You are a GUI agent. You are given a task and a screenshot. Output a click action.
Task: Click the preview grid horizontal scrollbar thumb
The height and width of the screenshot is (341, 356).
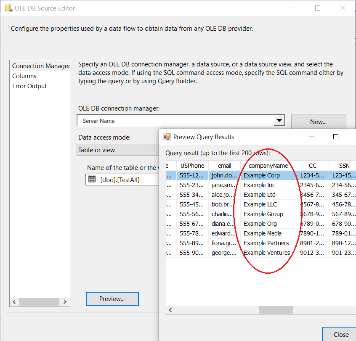276,310
